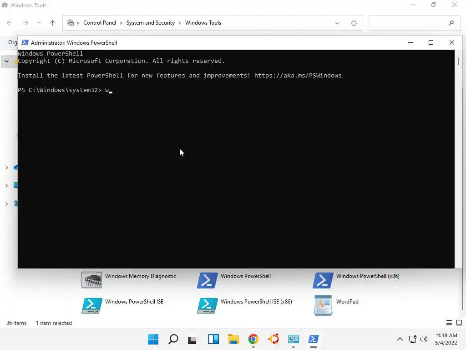Go back in Windows Tools explorer

pos(10,23)
